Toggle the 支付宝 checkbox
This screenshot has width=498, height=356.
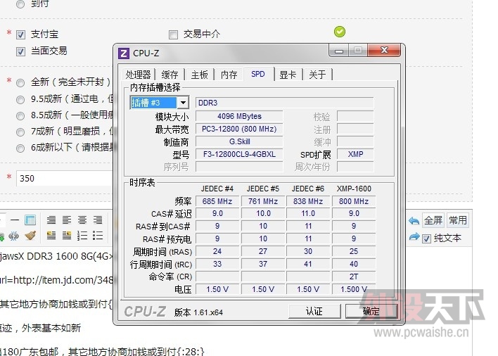click(x=20, y=34)
